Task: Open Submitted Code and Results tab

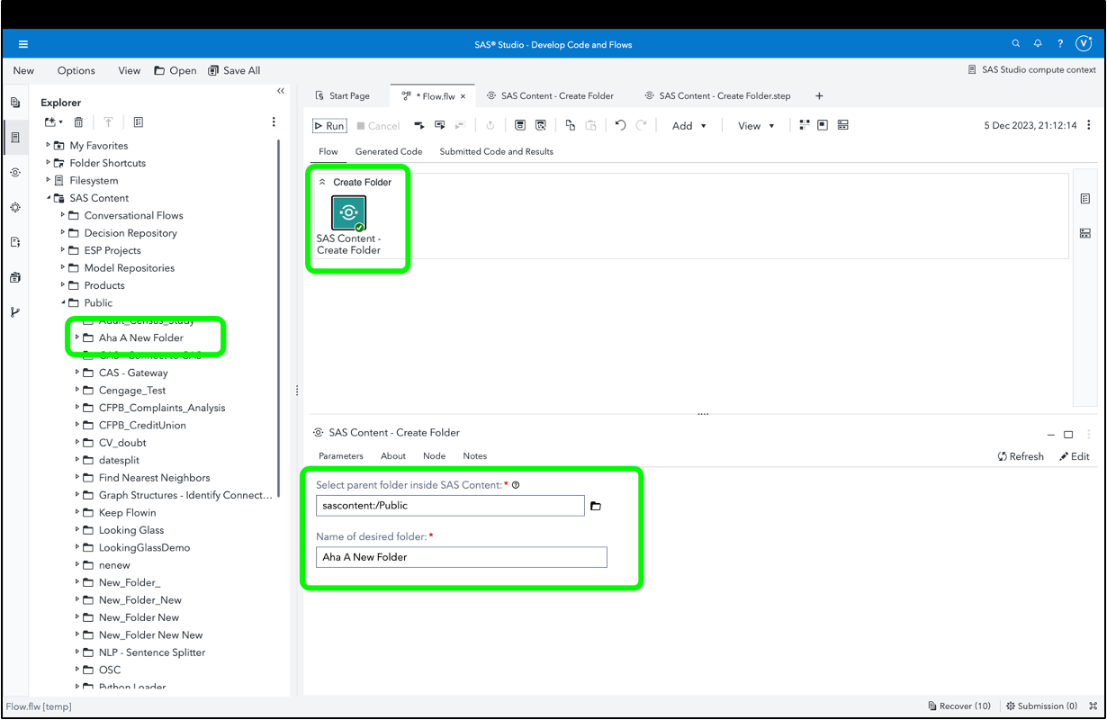Action: point(496,151)
